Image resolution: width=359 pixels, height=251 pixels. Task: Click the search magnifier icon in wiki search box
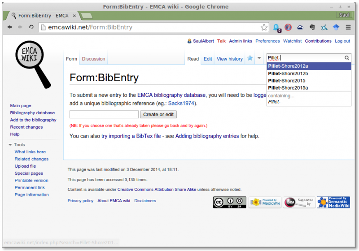(346, 58)
